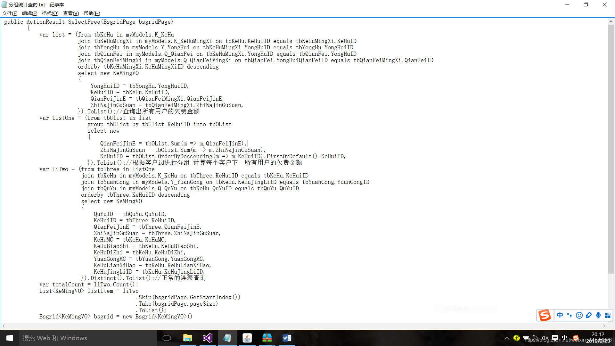Image resolution: width=615 pixels, height=346 pixels.
Task: Toggle the tray IME 中 language indicator
Action: tap(564, 338)
